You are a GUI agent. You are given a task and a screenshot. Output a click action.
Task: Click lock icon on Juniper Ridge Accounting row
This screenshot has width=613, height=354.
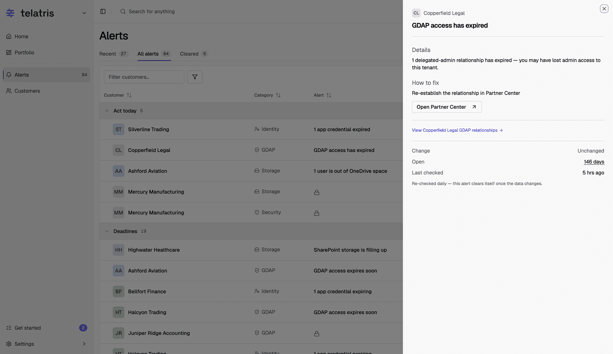coord(316,333)
